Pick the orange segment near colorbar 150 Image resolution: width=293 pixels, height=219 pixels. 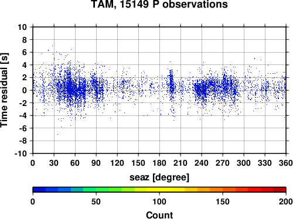pyautogui.click(x=223, y=190)
